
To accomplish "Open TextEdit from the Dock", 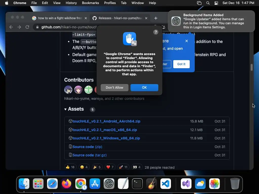I will (x=123, y=184).
